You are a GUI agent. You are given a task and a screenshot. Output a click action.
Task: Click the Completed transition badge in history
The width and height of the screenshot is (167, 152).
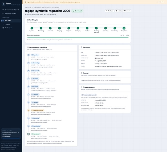[x=36, y=134]
